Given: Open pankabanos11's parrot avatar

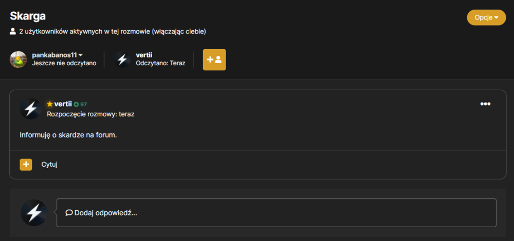Looking at the screenshot, I should tap(18, 59).
